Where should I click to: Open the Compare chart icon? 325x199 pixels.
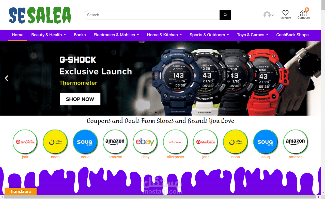pyautogui.click(x=303, y=13)
